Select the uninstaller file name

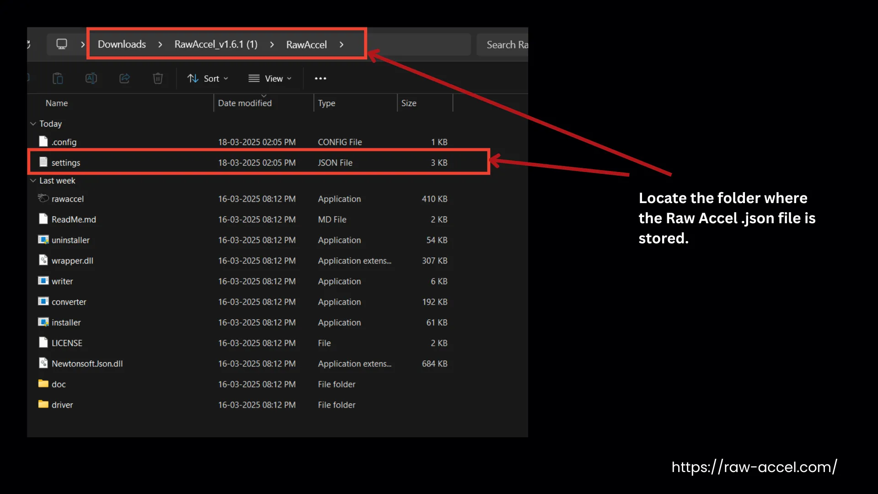(70, 240)
